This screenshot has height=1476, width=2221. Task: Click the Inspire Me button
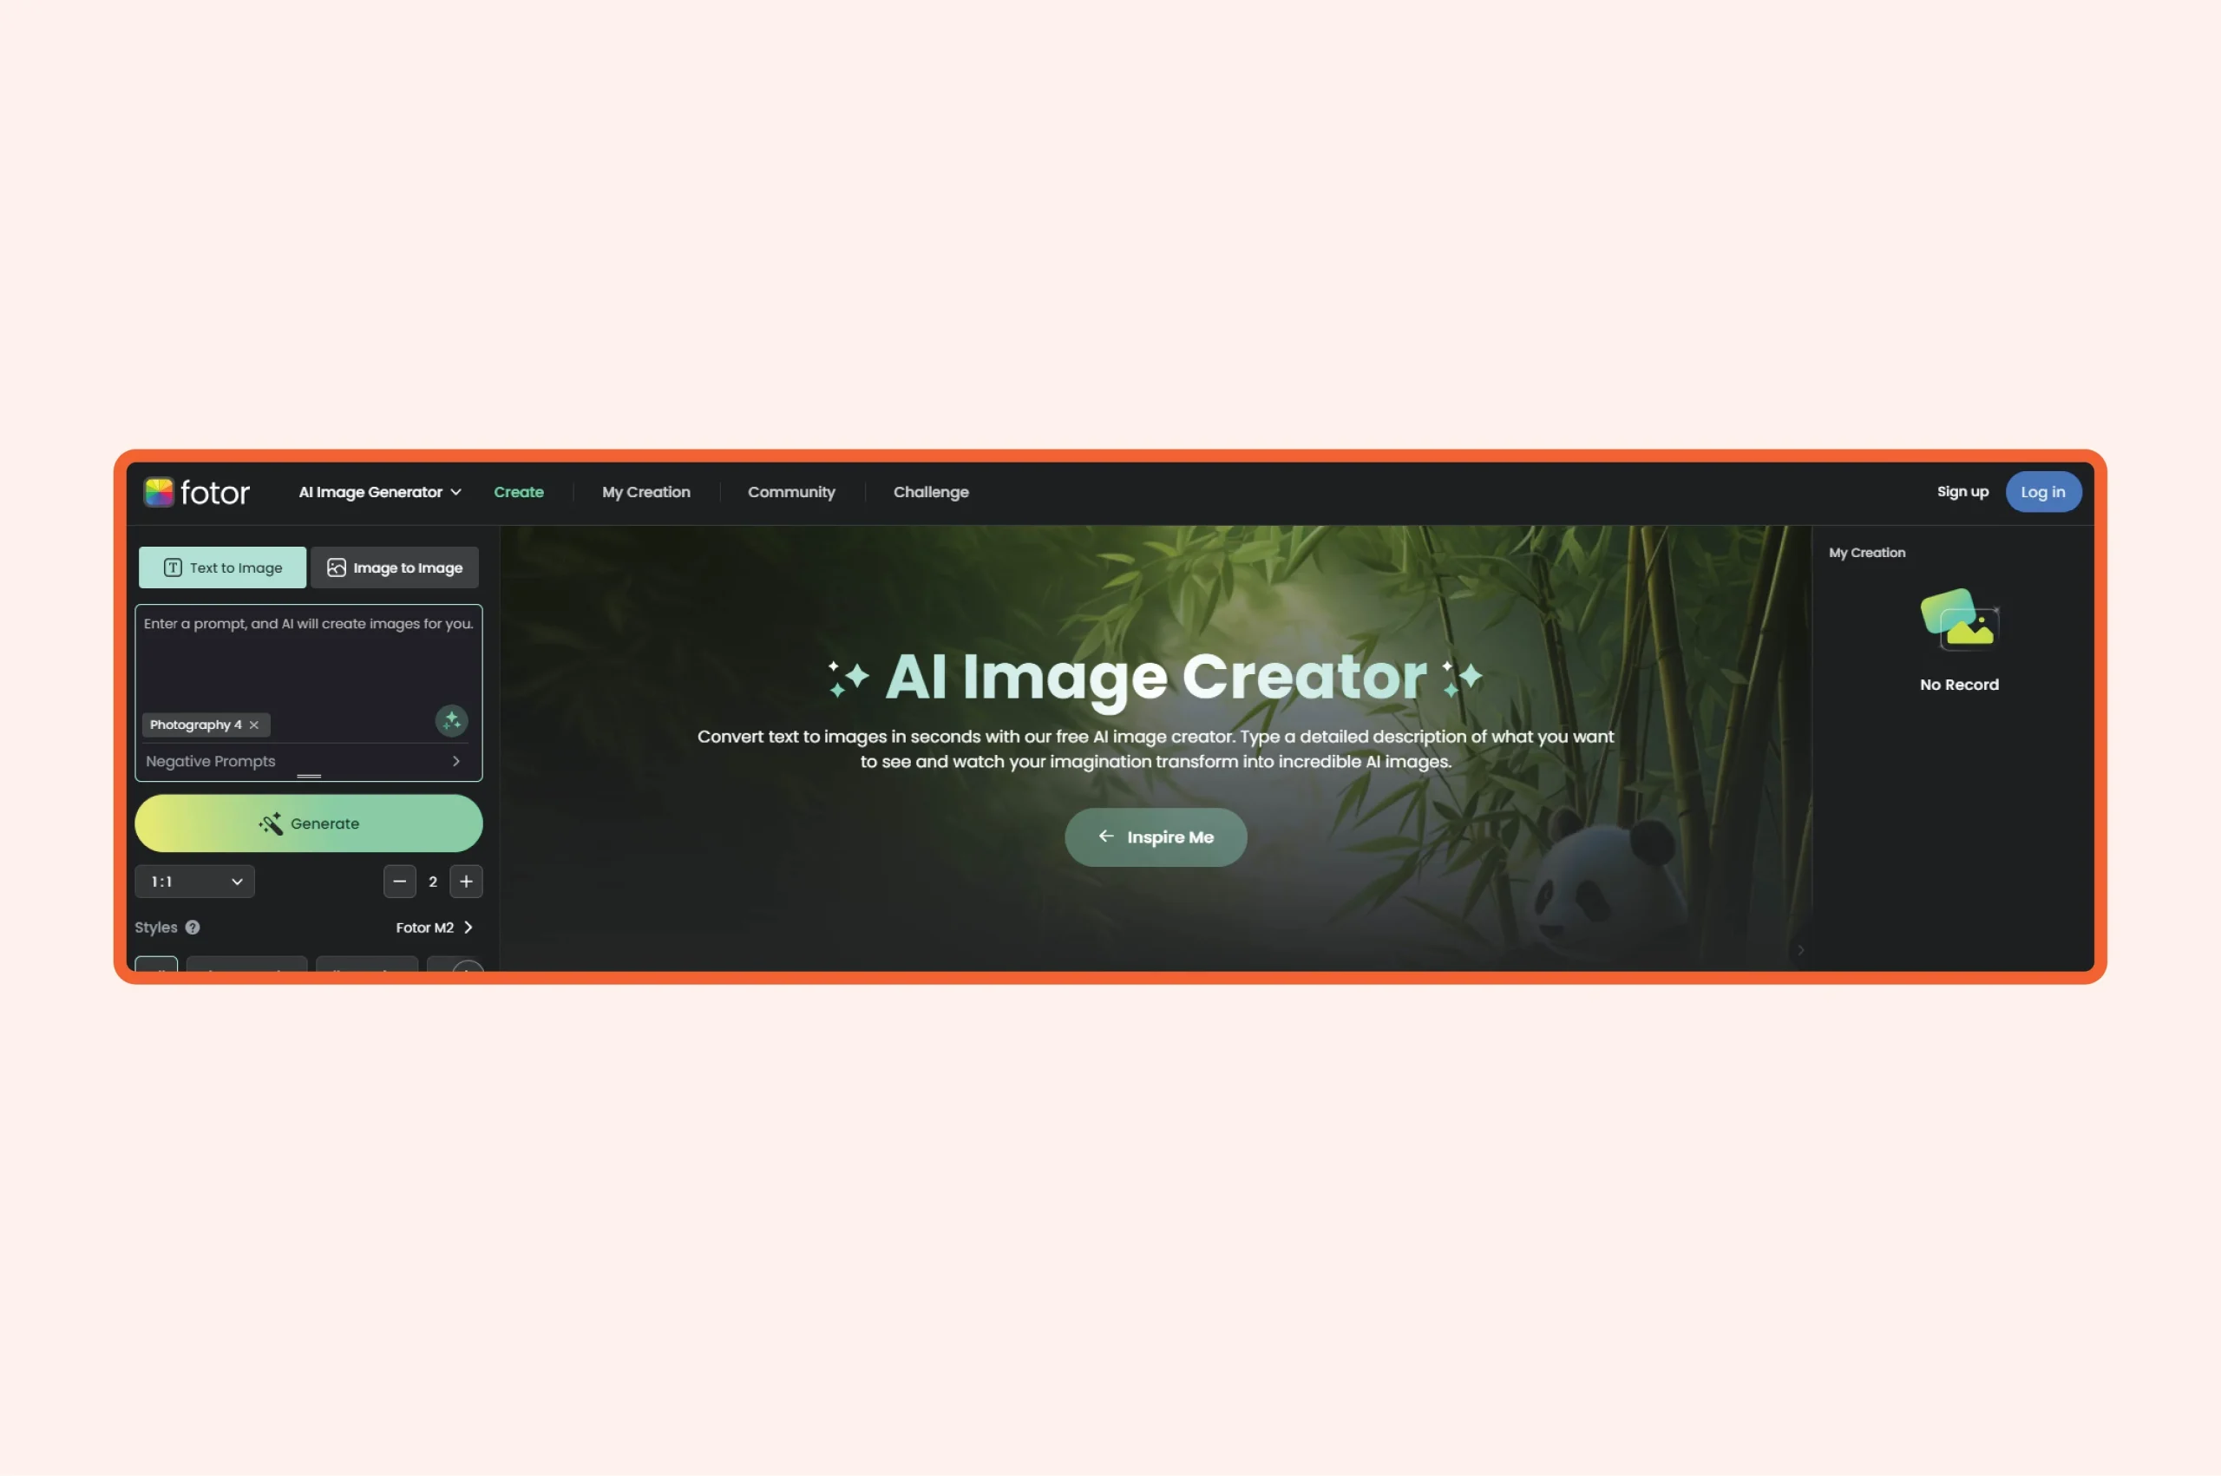(x=1154, y=836)
